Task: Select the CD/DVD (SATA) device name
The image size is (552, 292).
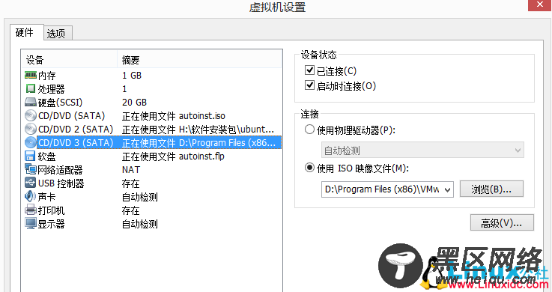Action: pyautogui.click(x=72, y=116)
